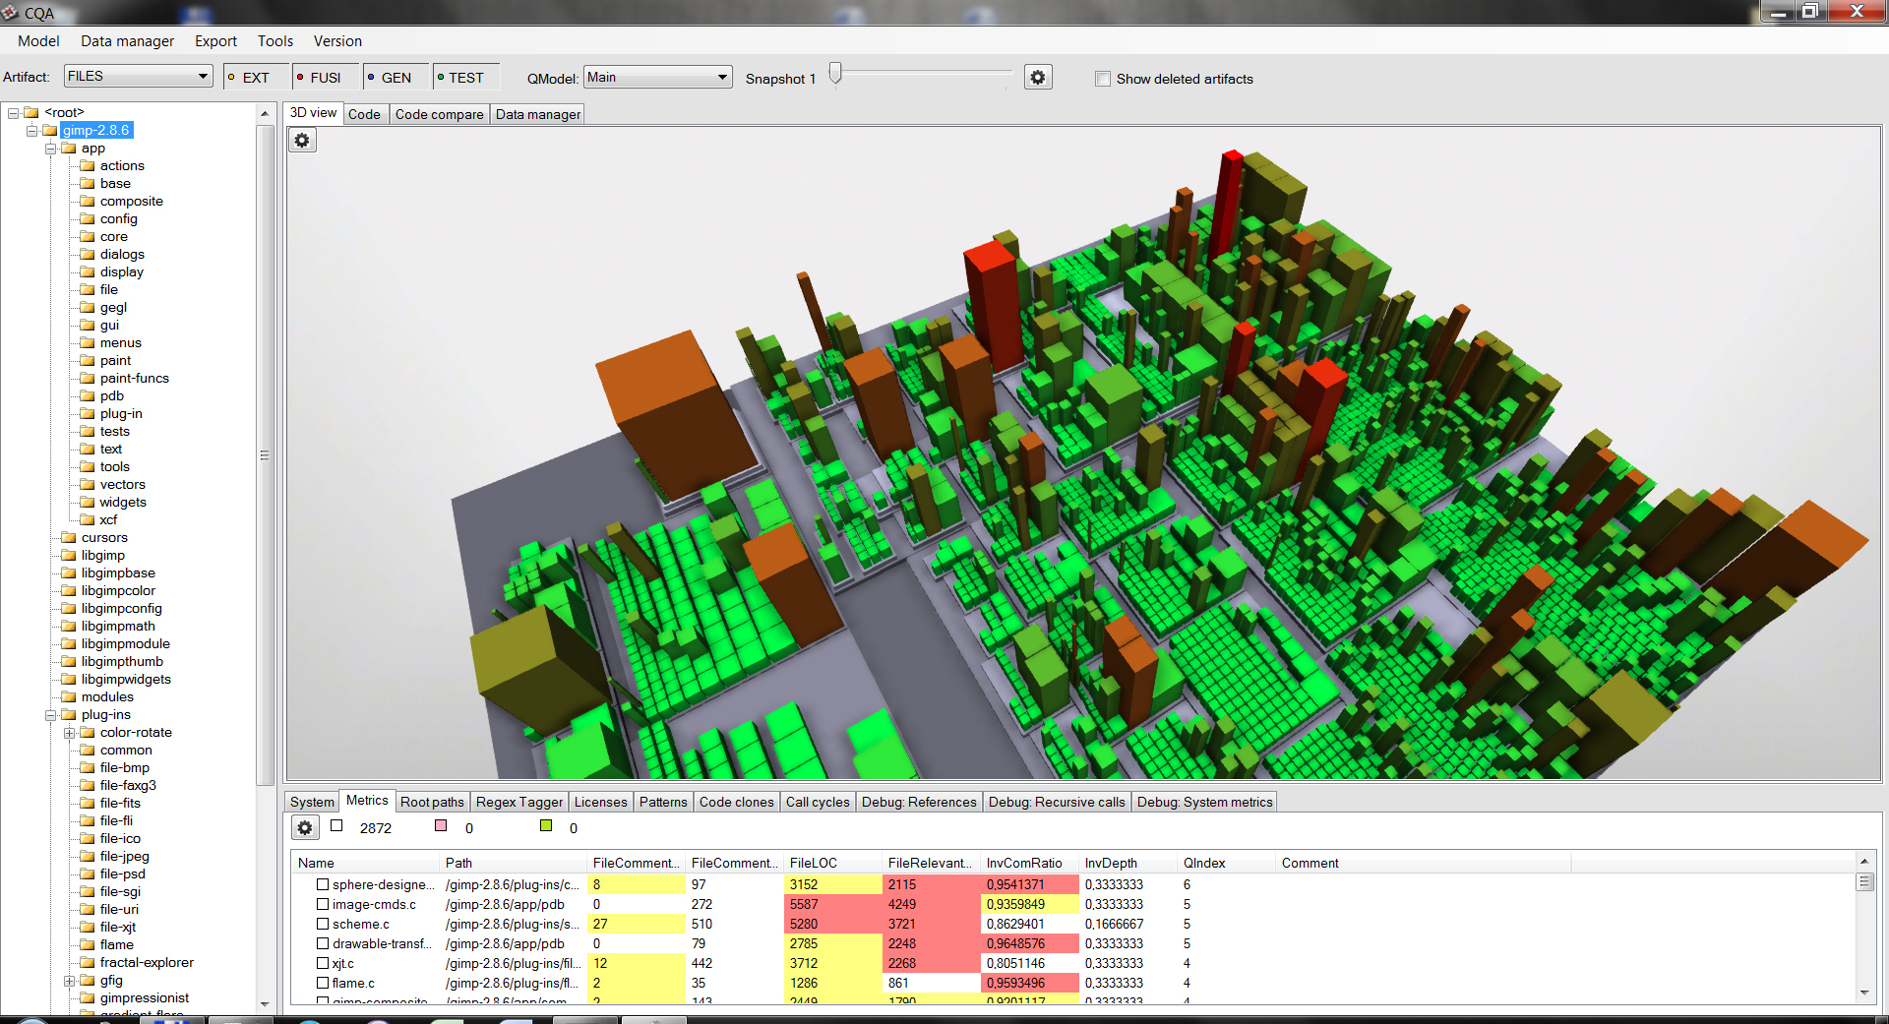Expand the color-rotate tree node
This screenshot has height=1024, width=1889.
pyautogui.click(x=70, y=733)
